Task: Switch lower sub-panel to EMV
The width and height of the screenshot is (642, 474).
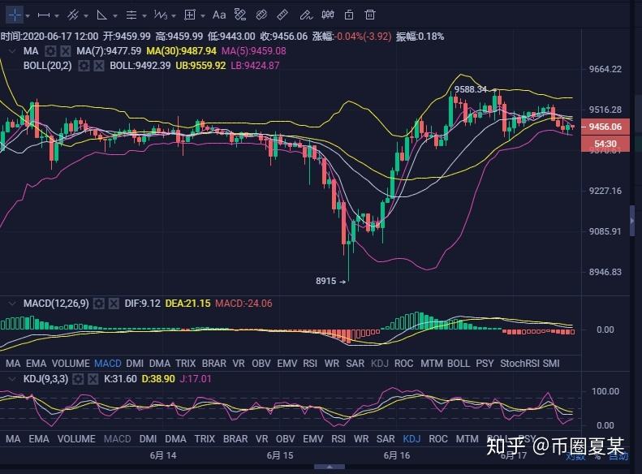Action: (x=313, y=439)
